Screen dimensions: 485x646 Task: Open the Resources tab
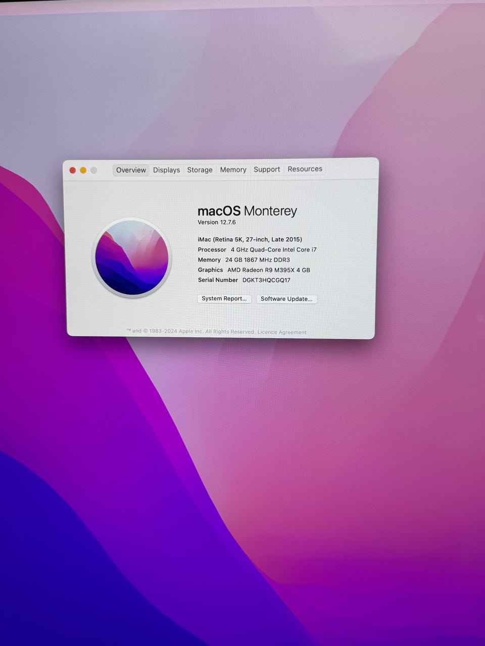(x=305, y=169)
